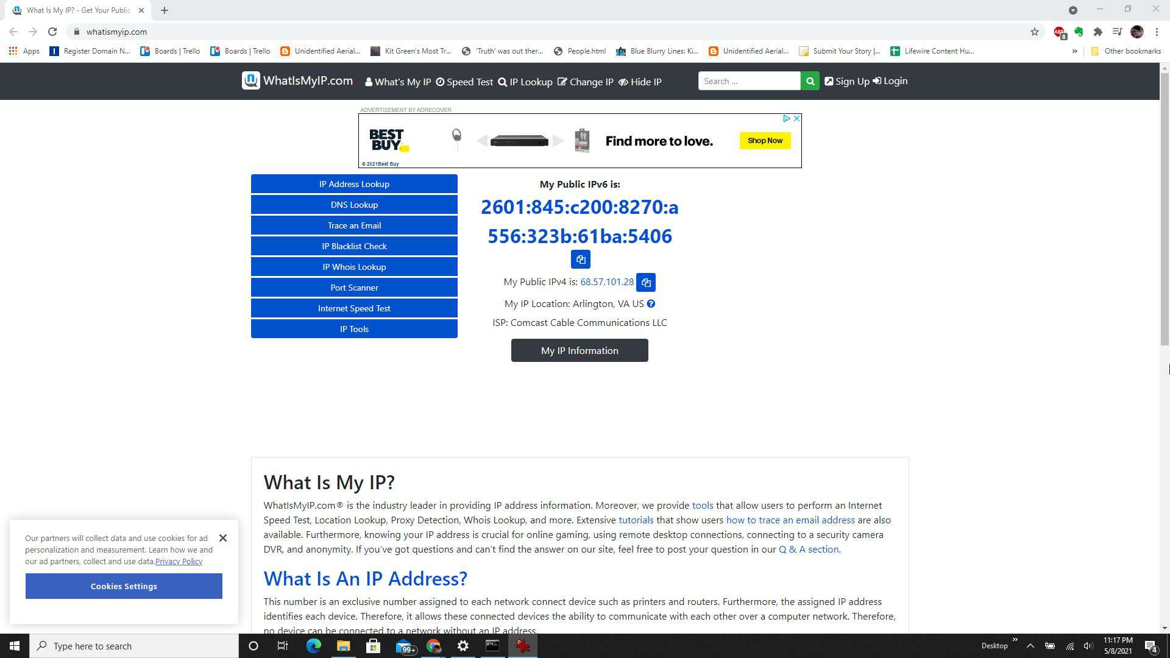Click the IP Address Lookup tool icon
The height and width of the screenshot is (658, 1170).
click(353, 183)
